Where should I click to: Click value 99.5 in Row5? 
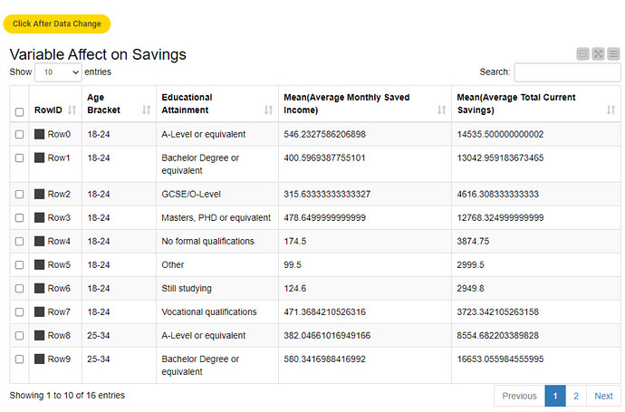coord(293,264)
